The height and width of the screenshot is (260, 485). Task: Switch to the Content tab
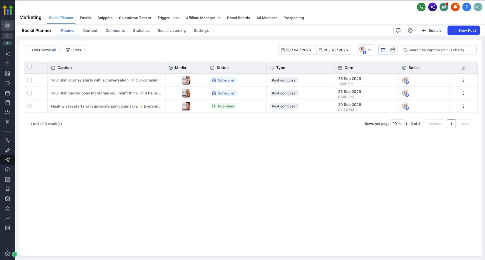90,30
